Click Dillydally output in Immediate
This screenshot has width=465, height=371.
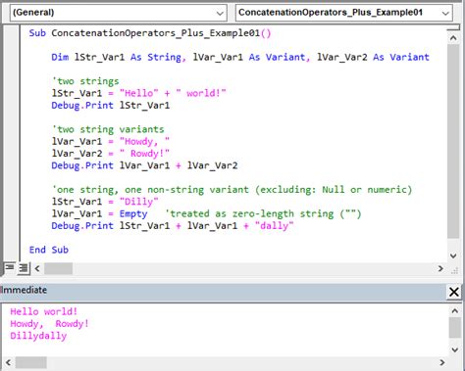pyautogui.click(x=38, y=336)
